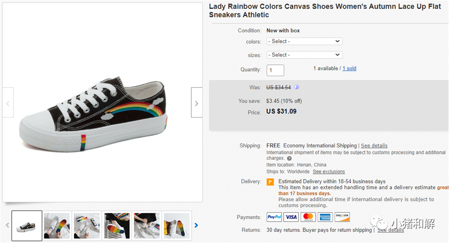Click the Visa payment logo
This screenshot has height=243, width=449.
point(291,217)
